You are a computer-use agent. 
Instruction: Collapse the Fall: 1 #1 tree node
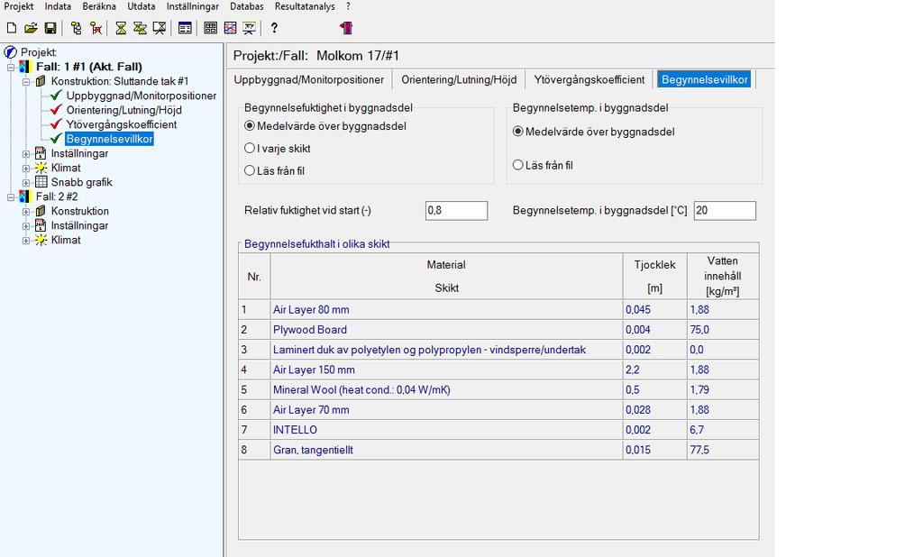(11, 67)
